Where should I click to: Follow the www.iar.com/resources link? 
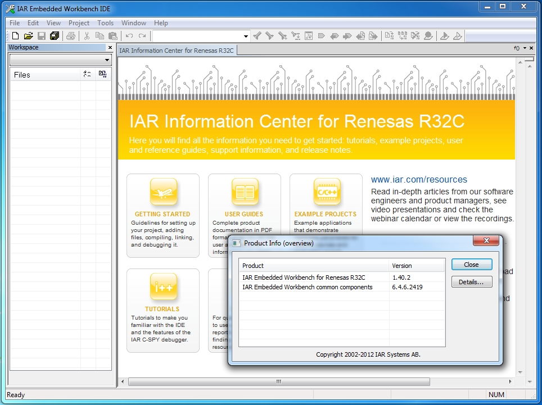[x=419, y=180]
